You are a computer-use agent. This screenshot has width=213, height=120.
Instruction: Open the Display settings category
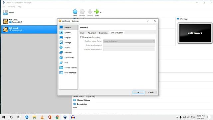pyautogui.click(x=68, y=38)
